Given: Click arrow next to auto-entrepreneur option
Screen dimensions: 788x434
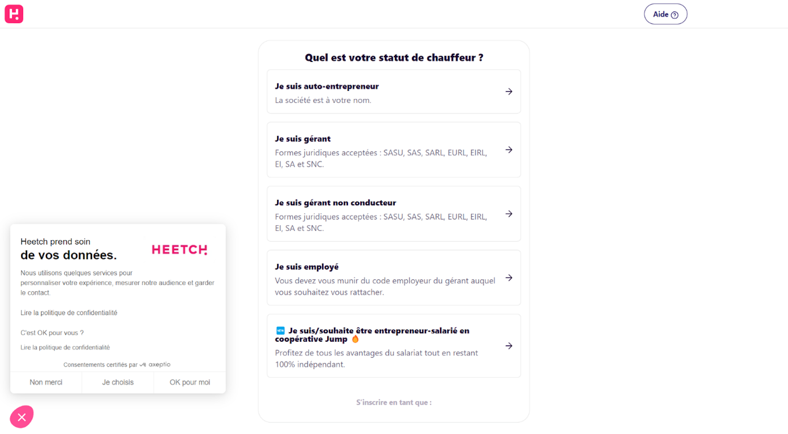Looking at the screenshot, I should 509,92.
